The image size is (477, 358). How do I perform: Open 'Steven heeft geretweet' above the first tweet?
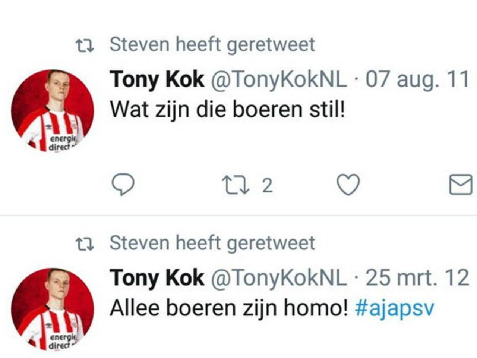tap(212, 45)
